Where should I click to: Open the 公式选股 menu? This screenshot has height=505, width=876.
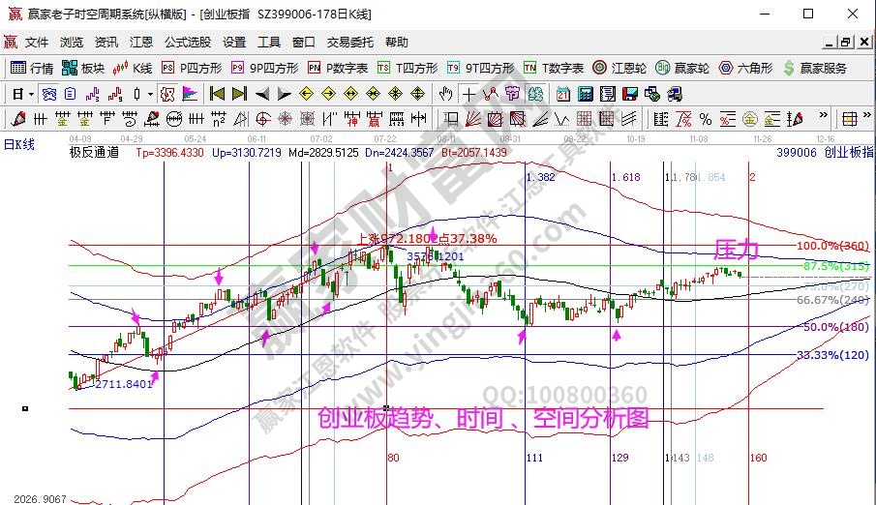coord(188,43)
